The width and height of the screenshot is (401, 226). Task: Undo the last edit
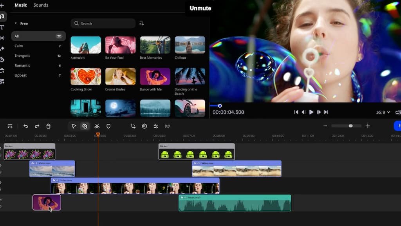[x=25, y=126]
